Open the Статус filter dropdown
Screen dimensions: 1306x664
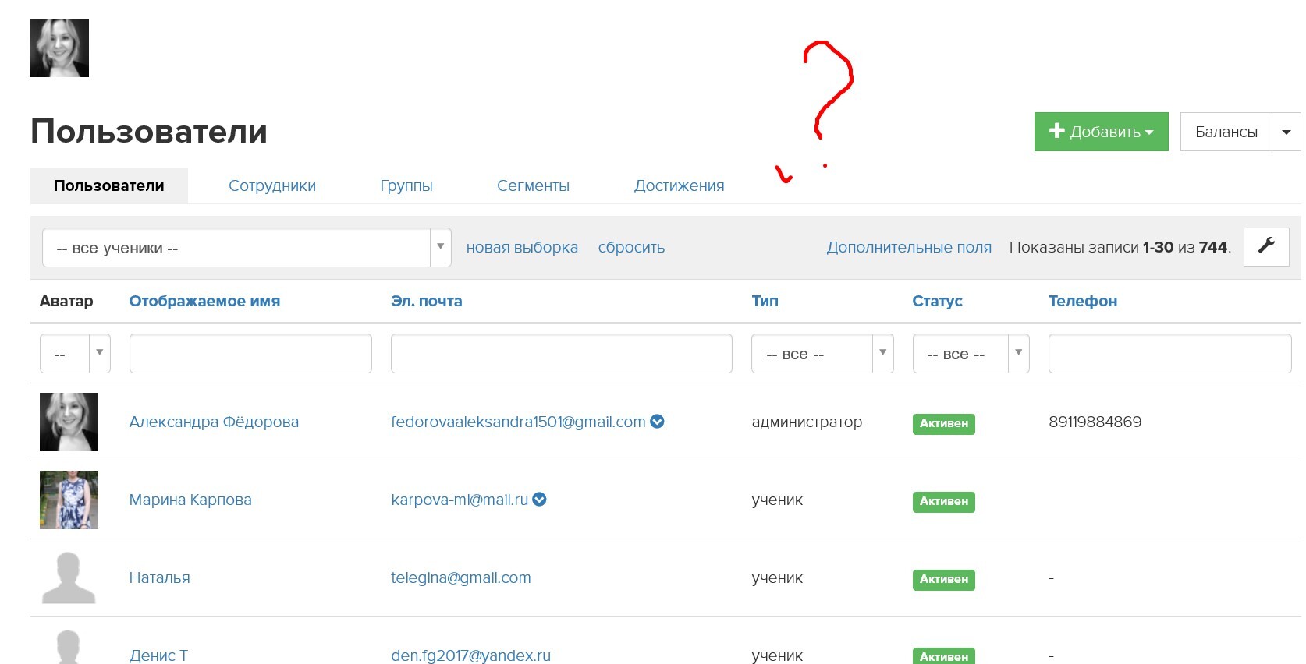point(970,354)
